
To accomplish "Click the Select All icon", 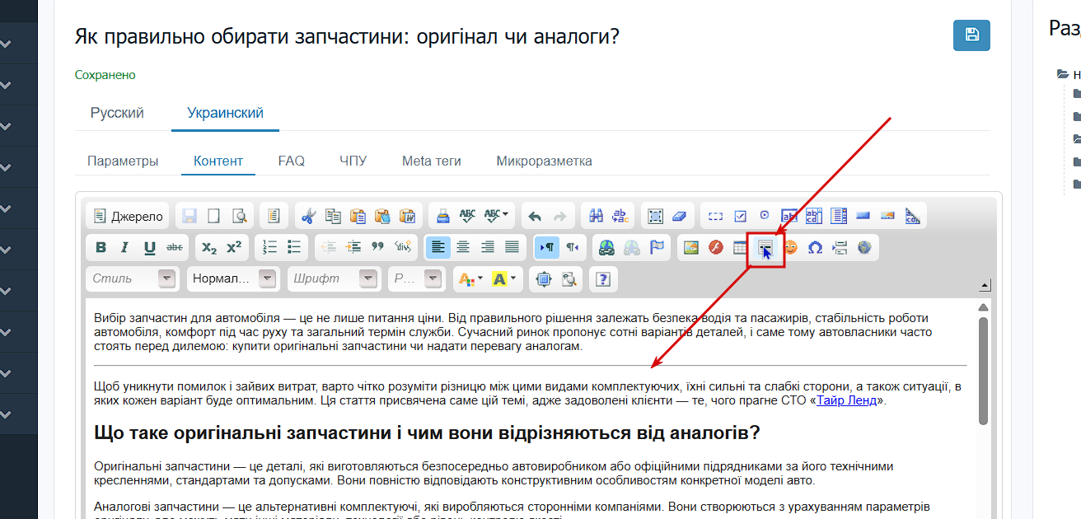I will tap(655, 216).
